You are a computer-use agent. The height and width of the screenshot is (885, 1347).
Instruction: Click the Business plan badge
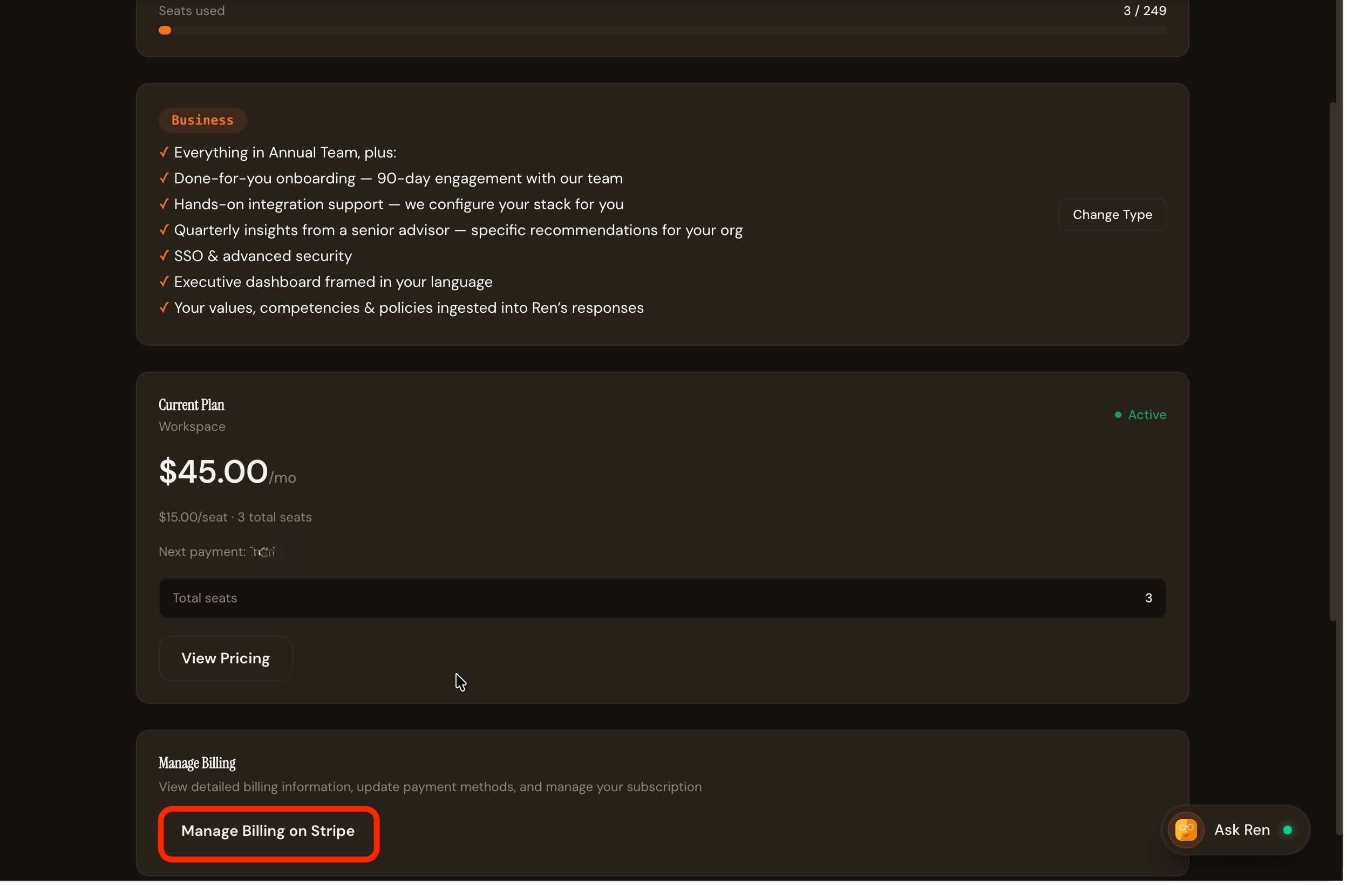pos(203,120)
